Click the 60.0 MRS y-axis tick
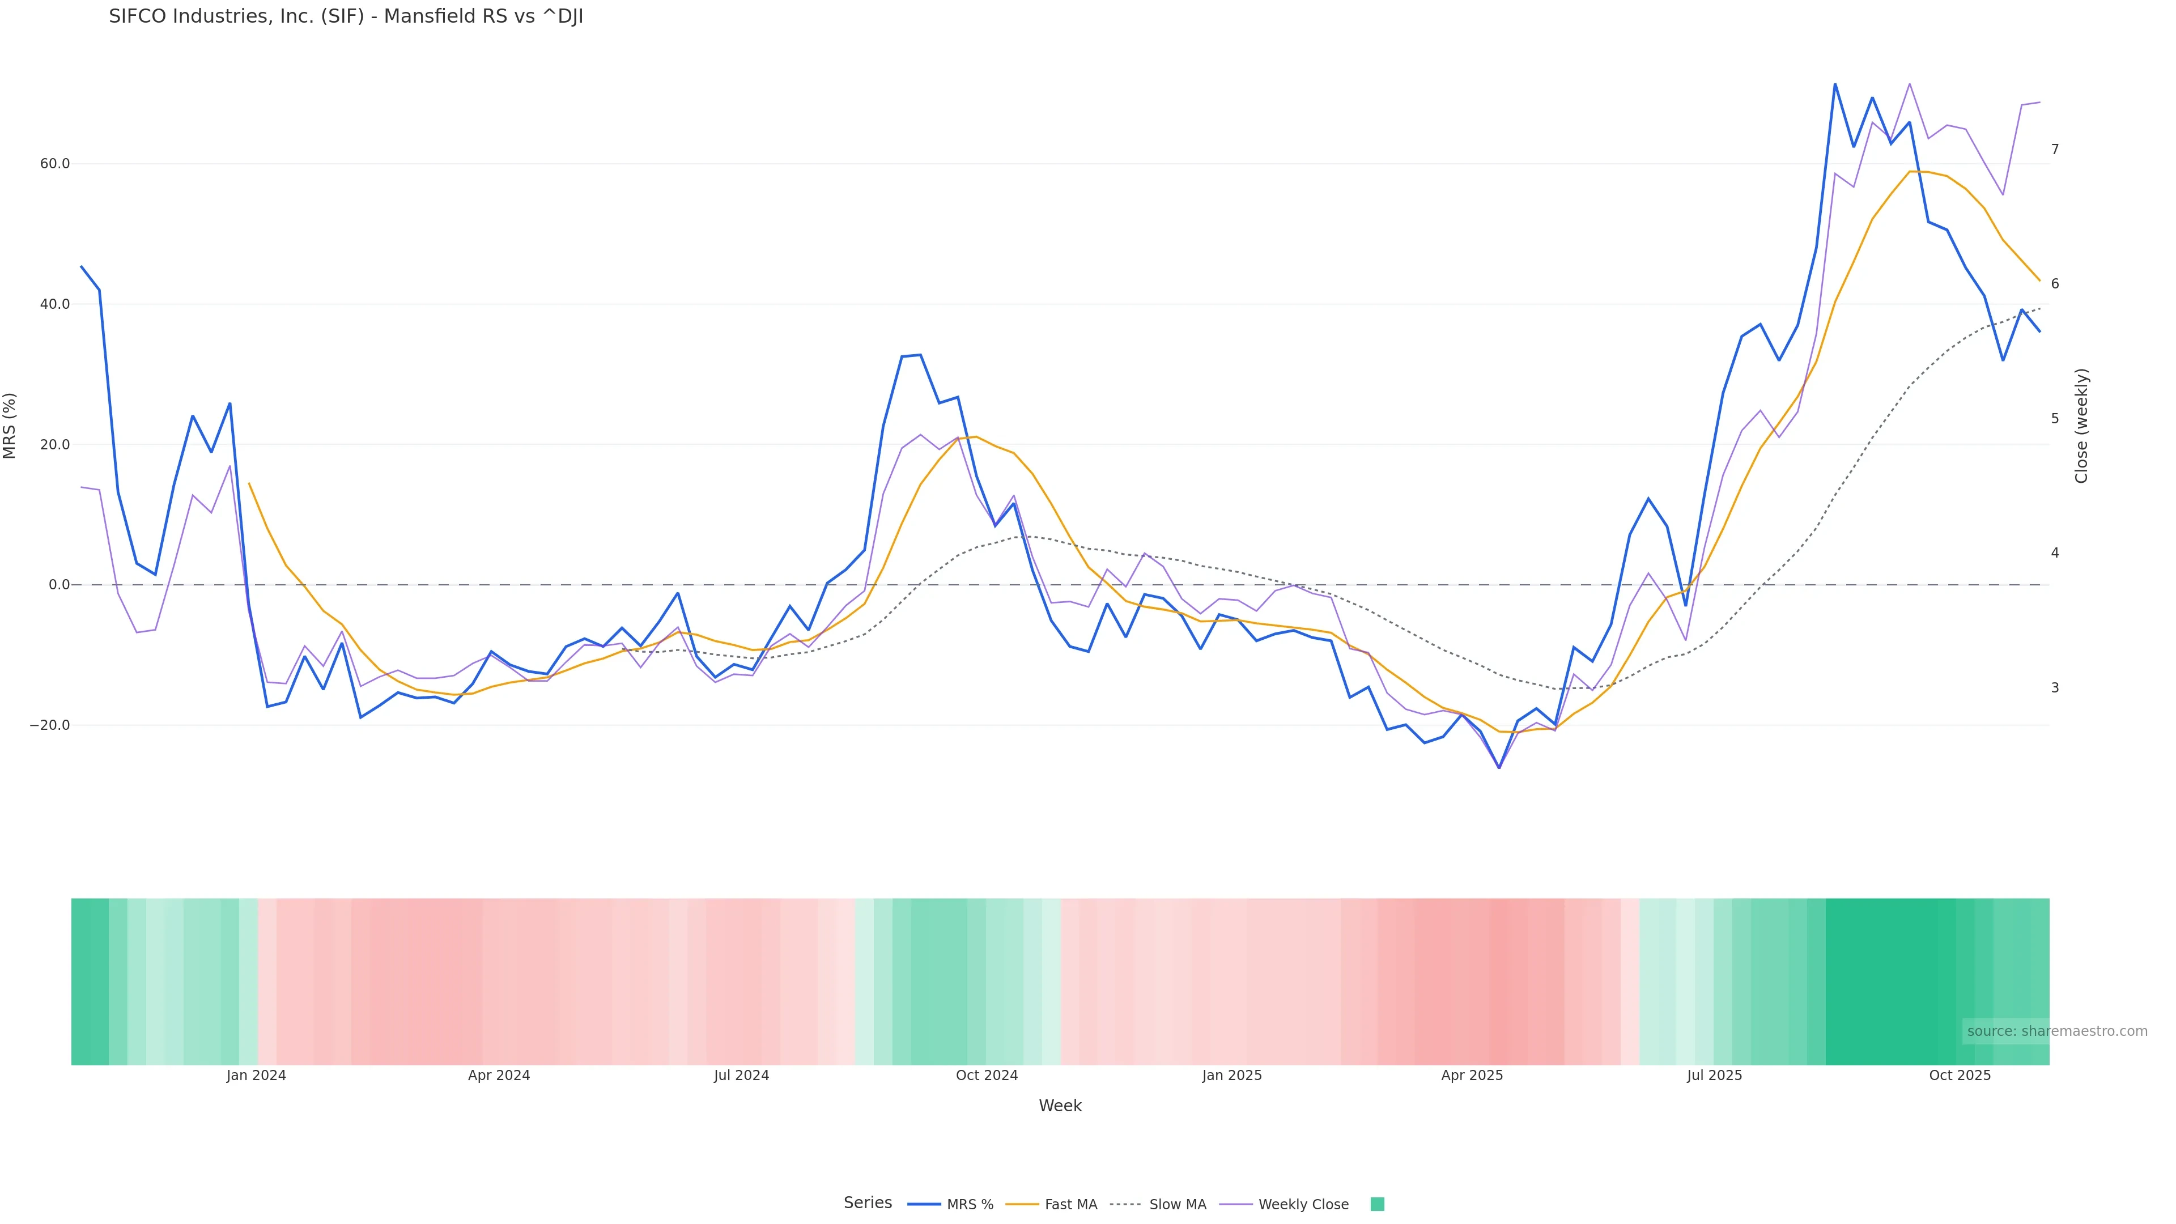Screen dimensions: 2176x1224 pos(55,164)
